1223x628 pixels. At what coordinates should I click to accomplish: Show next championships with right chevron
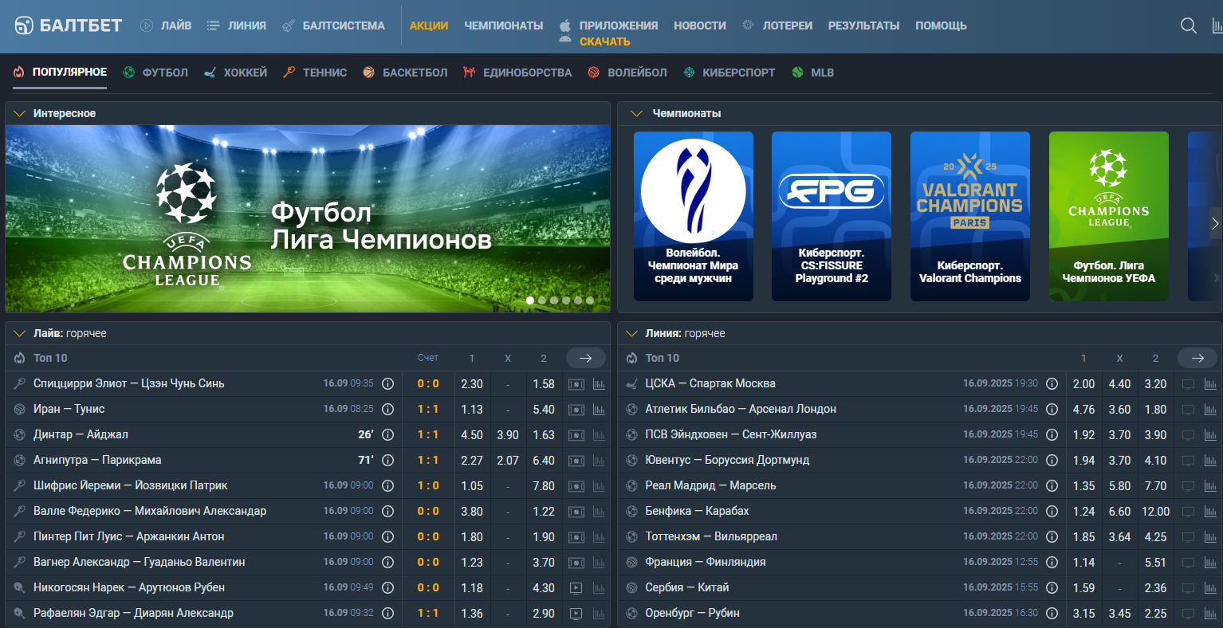(1215, 224)
